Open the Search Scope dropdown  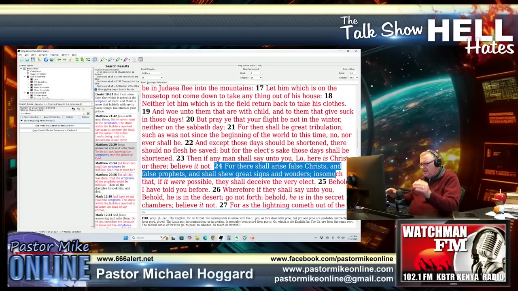64,104
